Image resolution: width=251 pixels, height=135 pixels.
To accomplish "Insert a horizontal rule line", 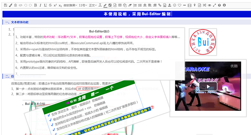I will point(184,5).
